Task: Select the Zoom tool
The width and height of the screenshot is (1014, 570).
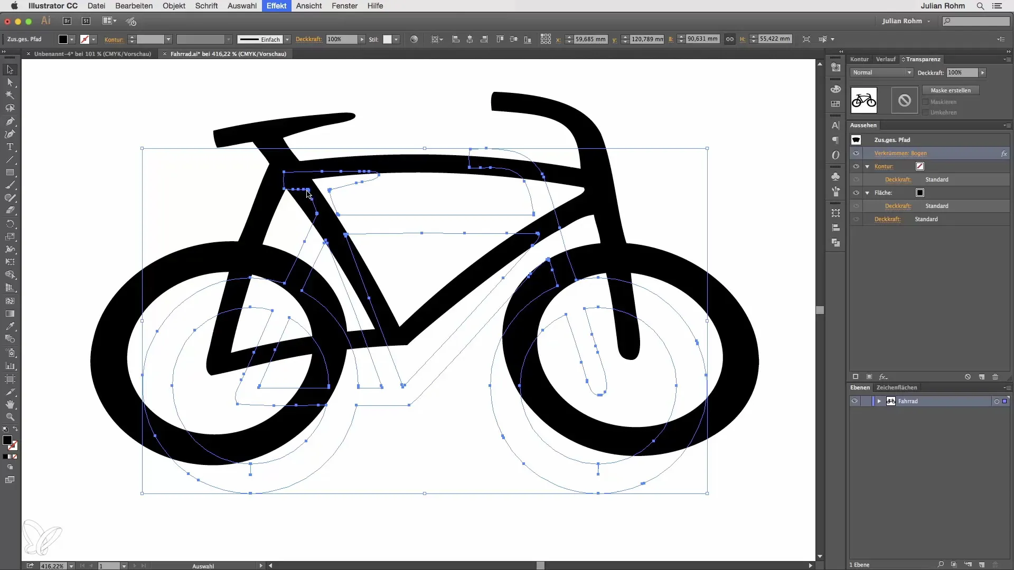Action: pos(10,417)
